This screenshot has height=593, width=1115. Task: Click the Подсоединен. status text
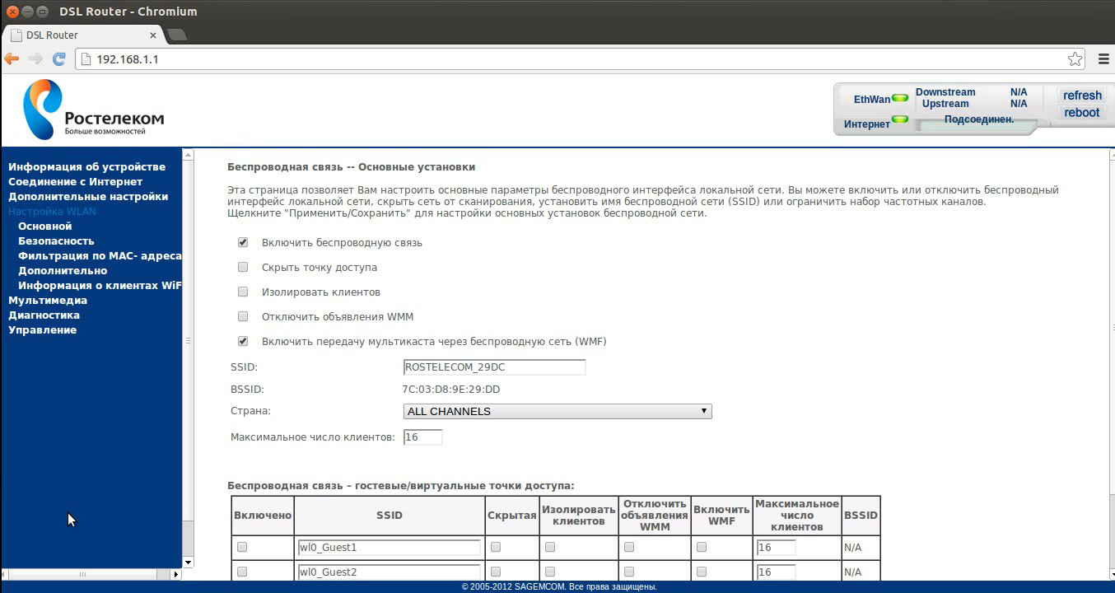tap(979, 119)
